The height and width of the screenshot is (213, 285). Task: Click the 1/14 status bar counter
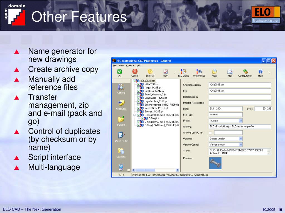[121, 175]
